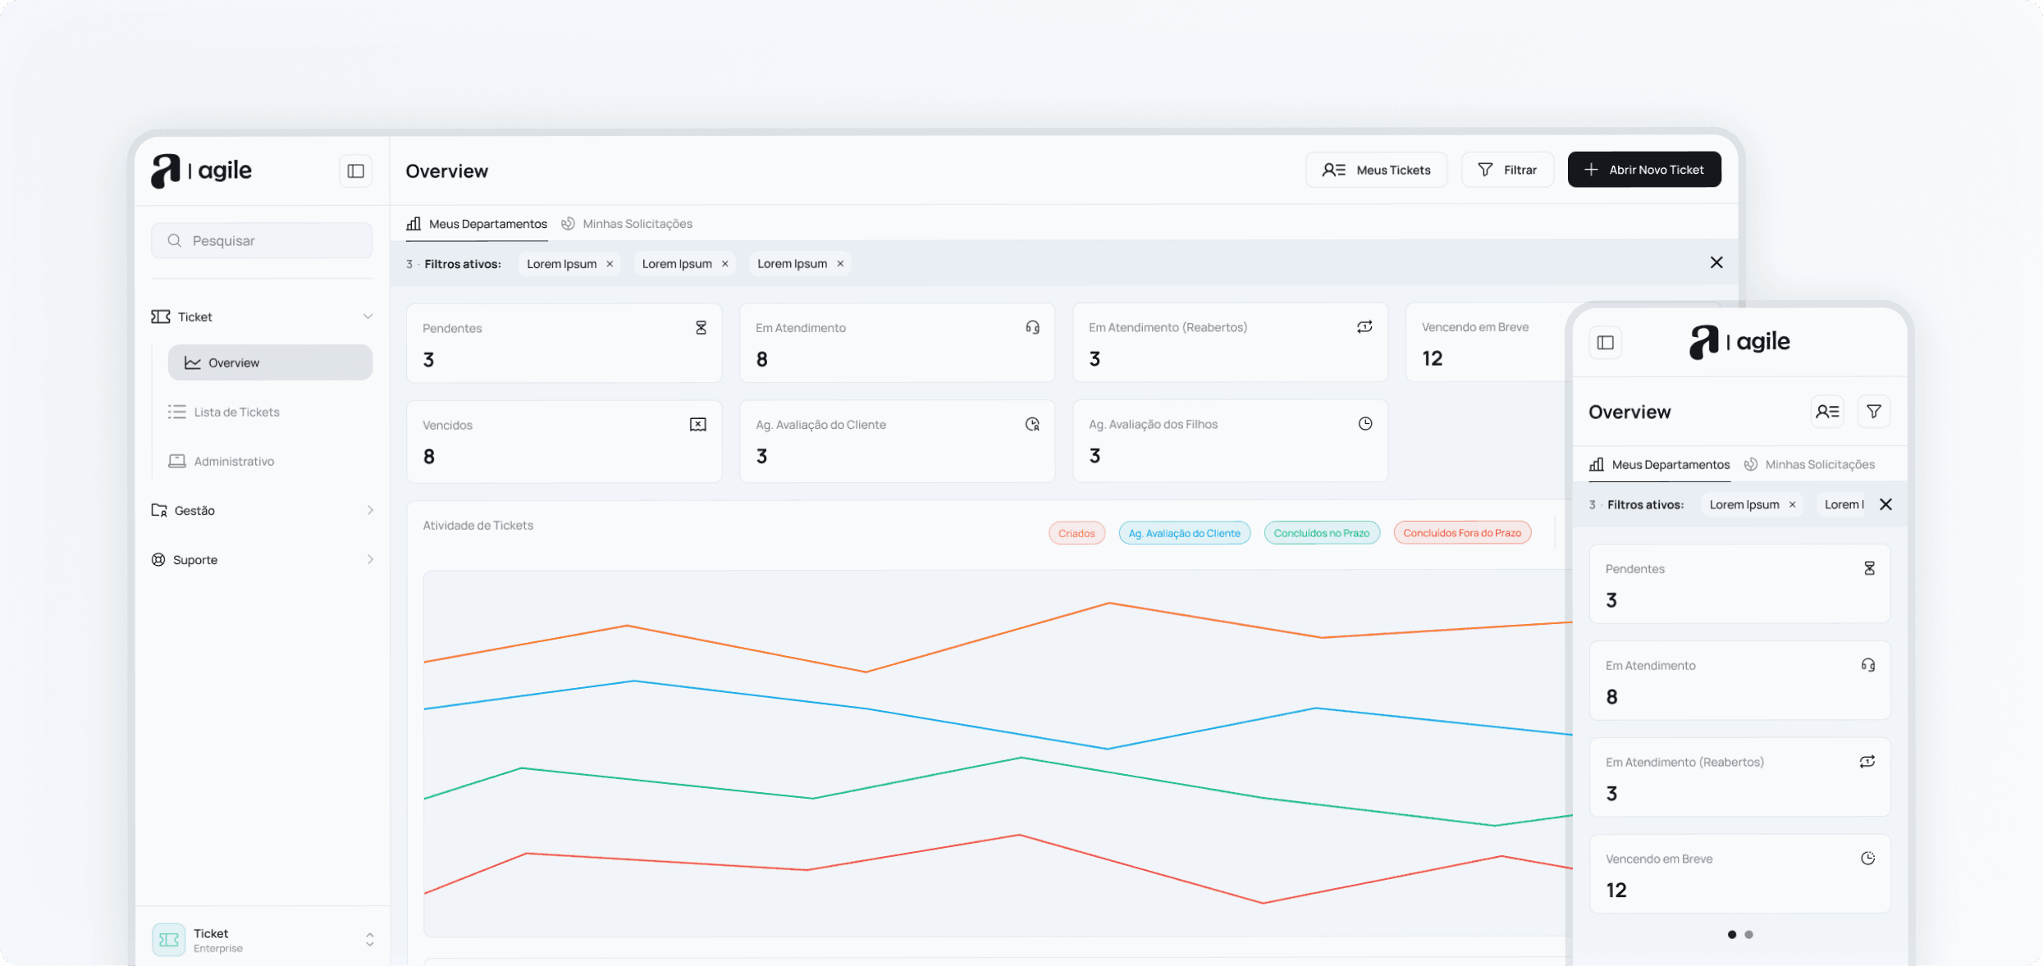Click the Filtrar button
This screenshot has height=966, width=2043.
pyautogui.click(x=1507, y=170)
